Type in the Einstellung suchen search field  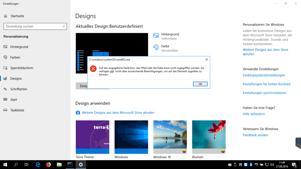32,26
